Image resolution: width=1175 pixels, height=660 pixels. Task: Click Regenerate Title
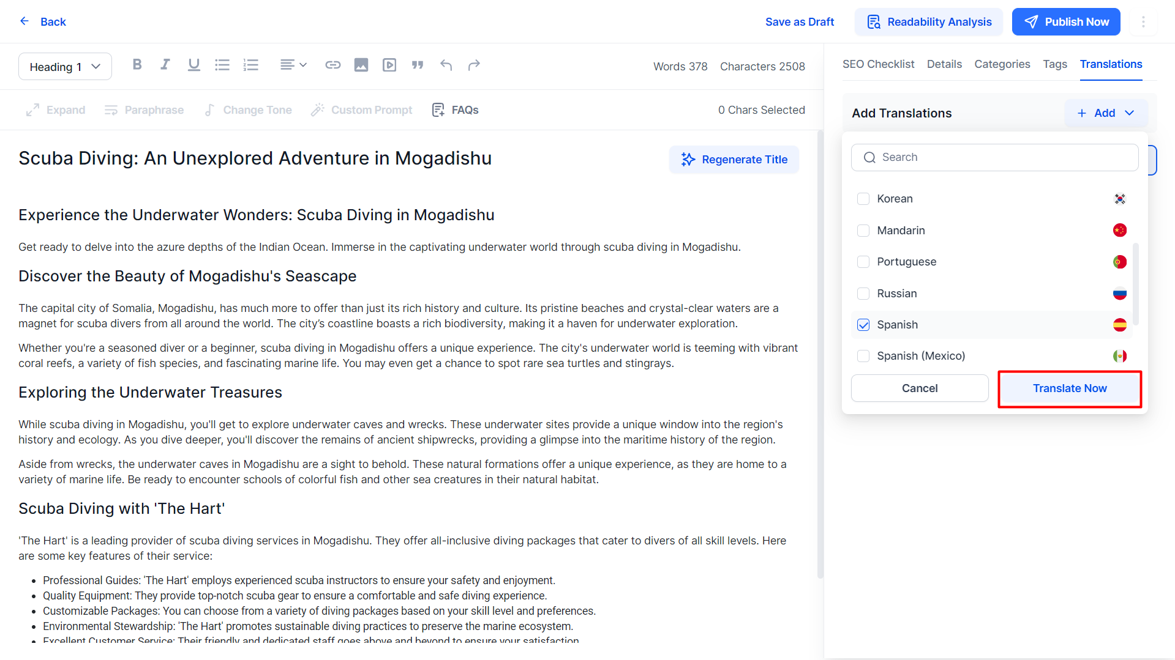coord(734,160)
